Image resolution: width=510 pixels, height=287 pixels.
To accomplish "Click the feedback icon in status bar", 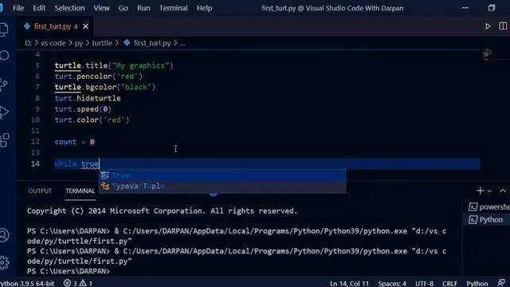I will tap(501, 284).
